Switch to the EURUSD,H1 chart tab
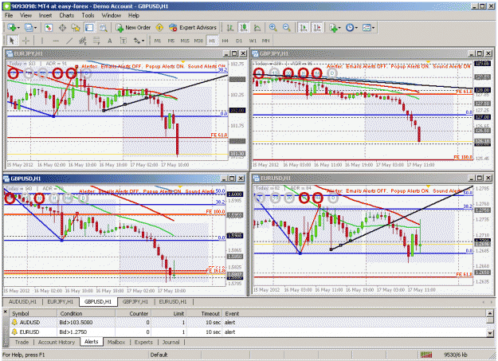498x361 pixels. pos(173,301)
